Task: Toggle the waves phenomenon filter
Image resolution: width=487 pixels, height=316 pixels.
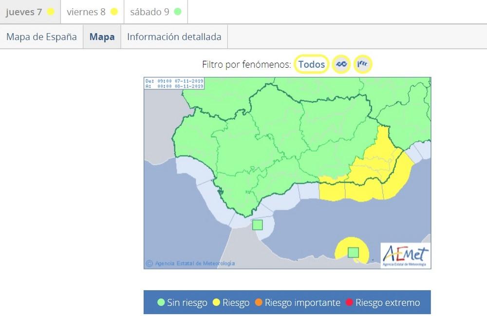Action: click(x=341, y=64)
